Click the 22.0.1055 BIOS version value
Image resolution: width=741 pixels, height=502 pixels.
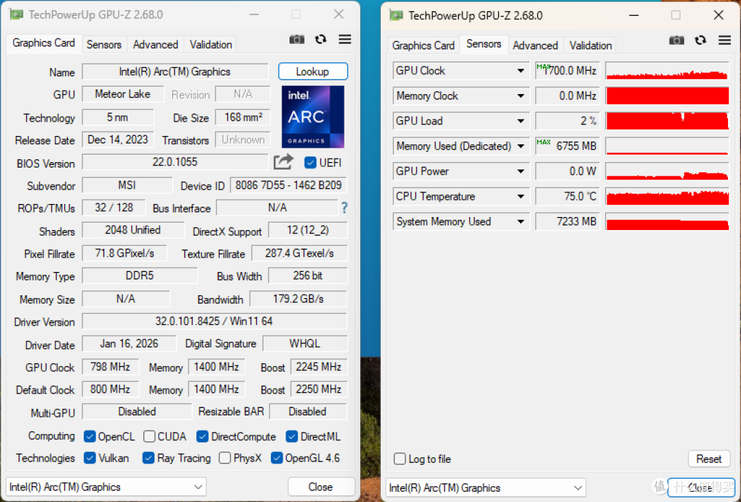pyautogui.click(x=175, y=162)
